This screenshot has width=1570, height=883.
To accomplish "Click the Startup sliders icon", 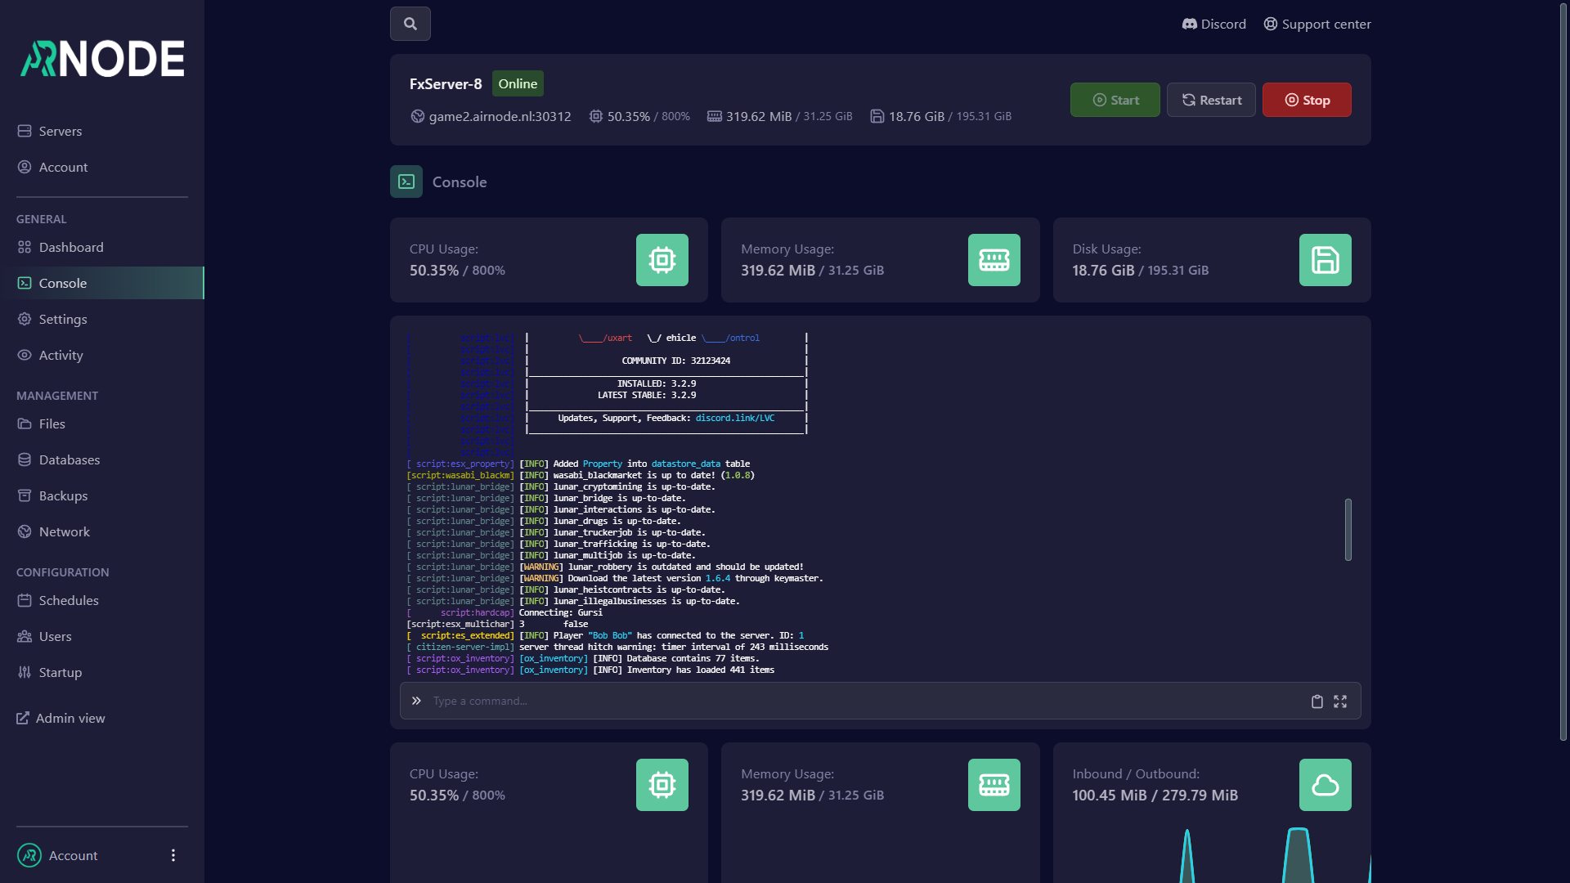I will 25,672.
